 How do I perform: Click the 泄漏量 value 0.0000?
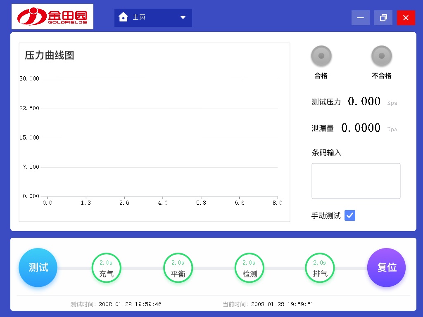tap(361, 128)
